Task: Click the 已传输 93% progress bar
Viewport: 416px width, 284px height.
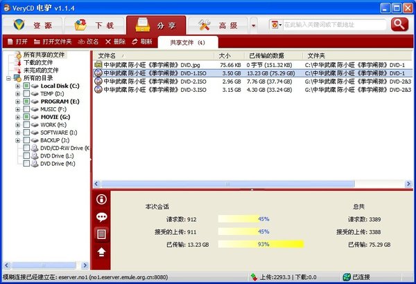Action: coord(261,244)
